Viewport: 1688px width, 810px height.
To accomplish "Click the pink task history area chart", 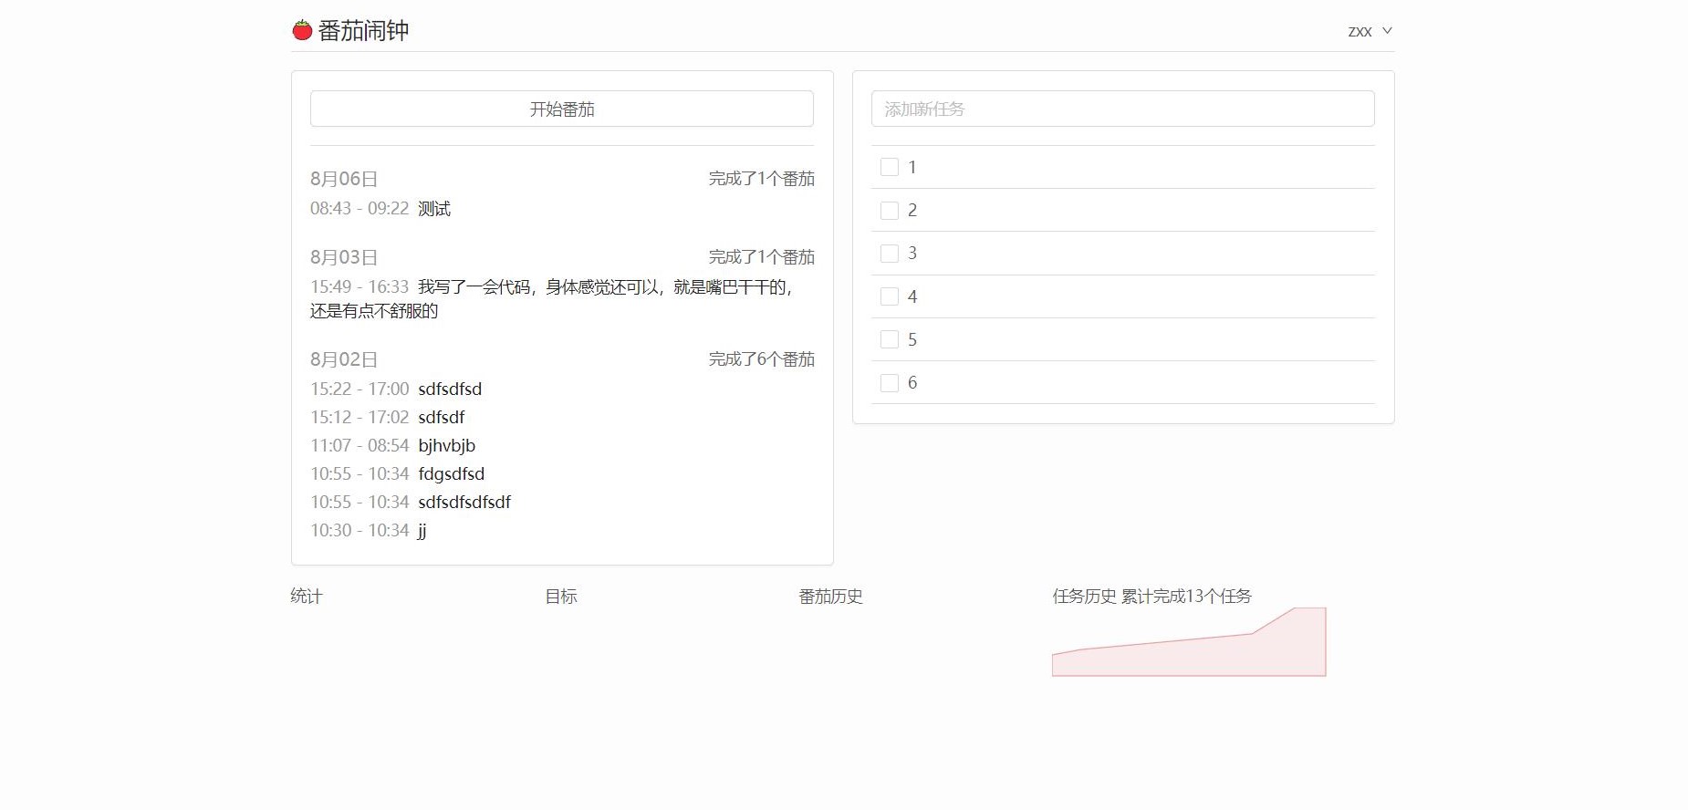I will [x=1189, y=642].
